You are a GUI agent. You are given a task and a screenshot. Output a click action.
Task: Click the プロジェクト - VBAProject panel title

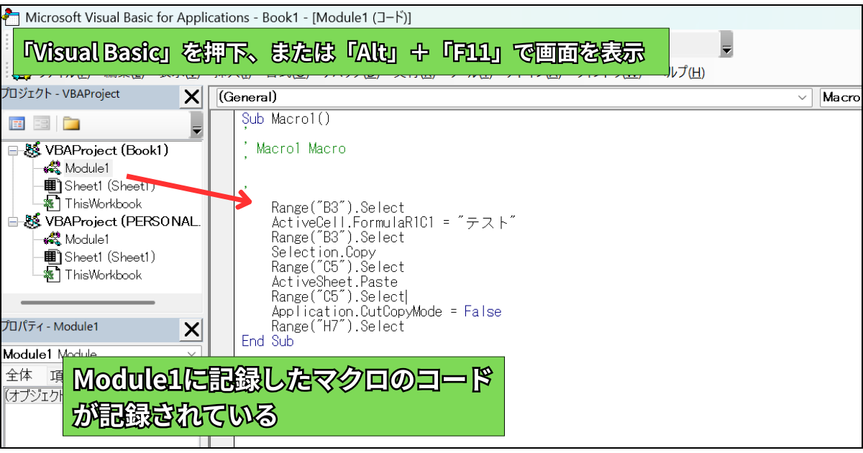coord(60,93)
